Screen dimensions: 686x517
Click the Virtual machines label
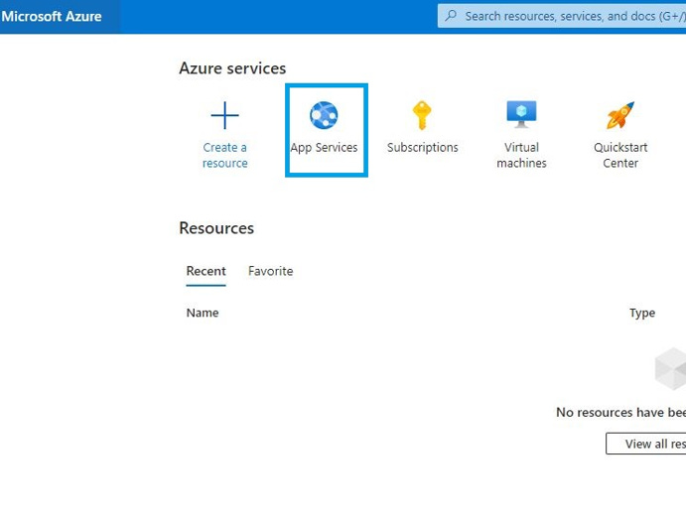point(521,155)
